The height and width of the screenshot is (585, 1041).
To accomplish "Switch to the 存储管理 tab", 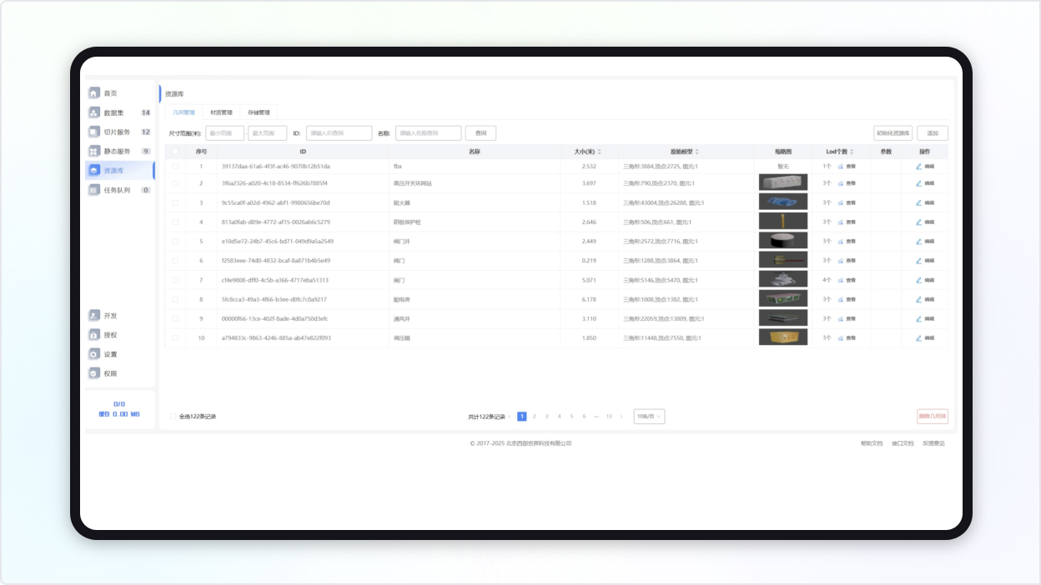I will click(x=259, y=112).
